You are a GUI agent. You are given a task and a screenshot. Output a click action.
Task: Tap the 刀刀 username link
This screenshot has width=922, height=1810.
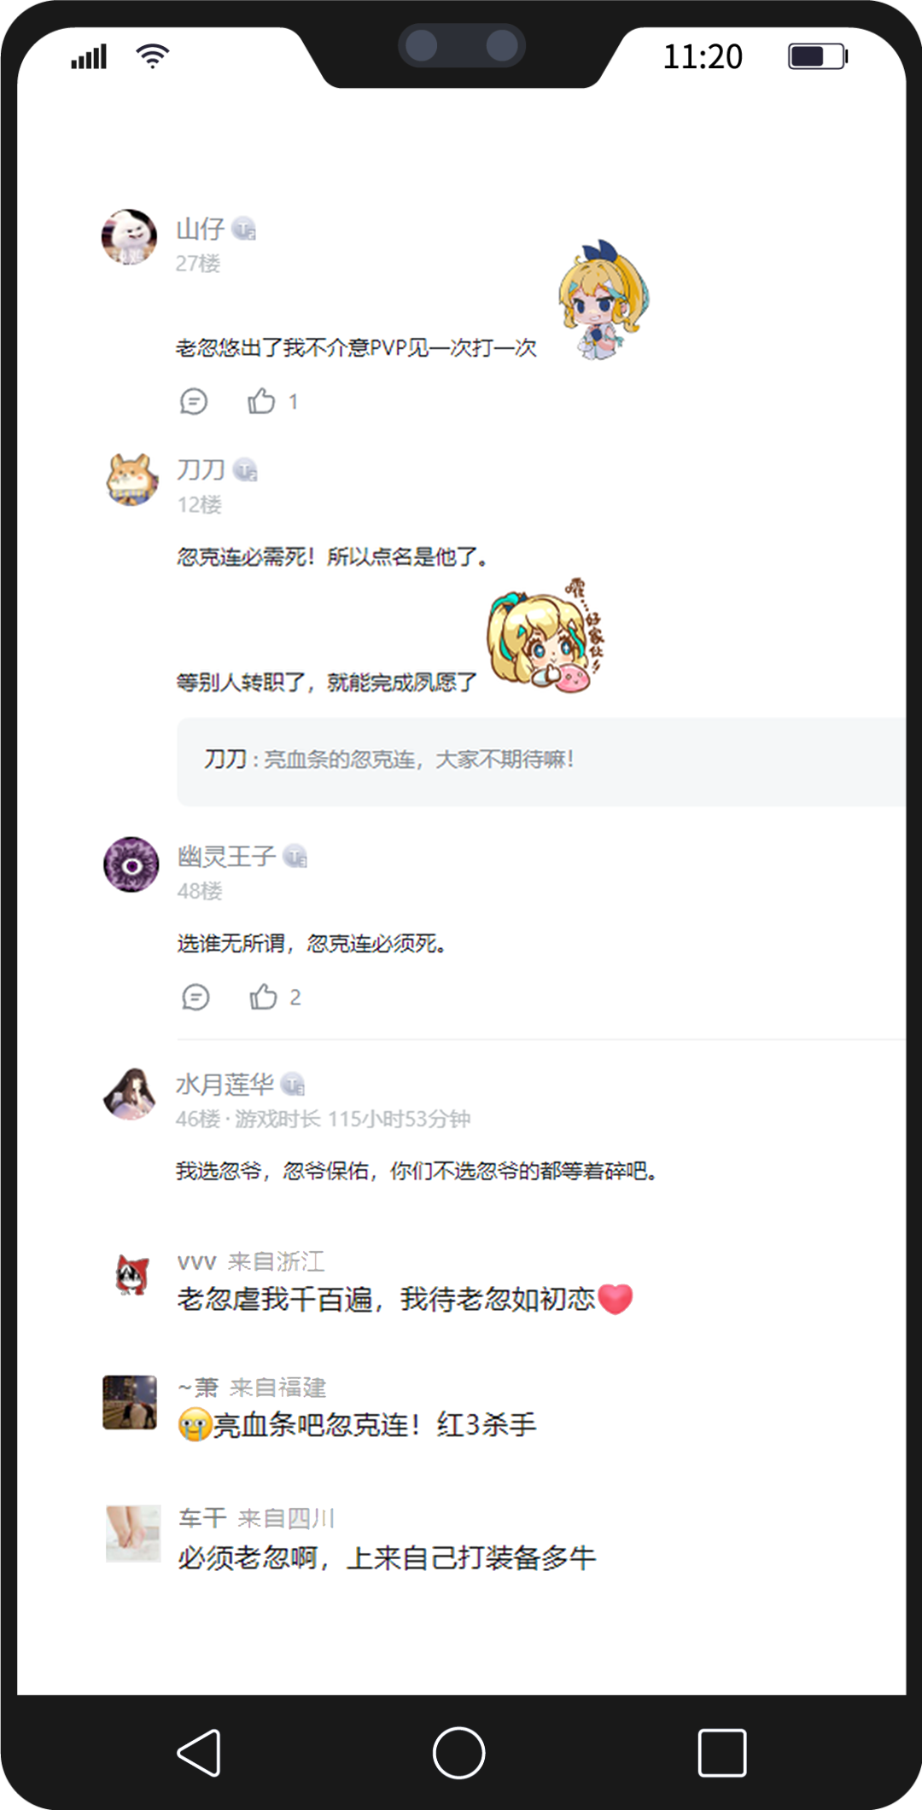pyautogui.click(x=201, y=469)
